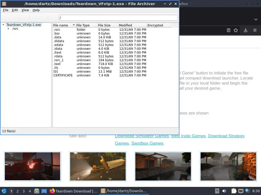Select Teardown_VFxtp-1.exe in the tree
This screenshot has width=261, height=195.
(24, 25)
